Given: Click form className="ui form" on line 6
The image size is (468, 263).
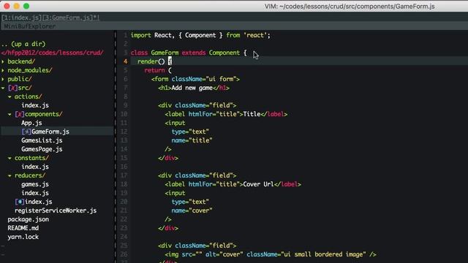Looking at the screenshot, I should [195, 79].
